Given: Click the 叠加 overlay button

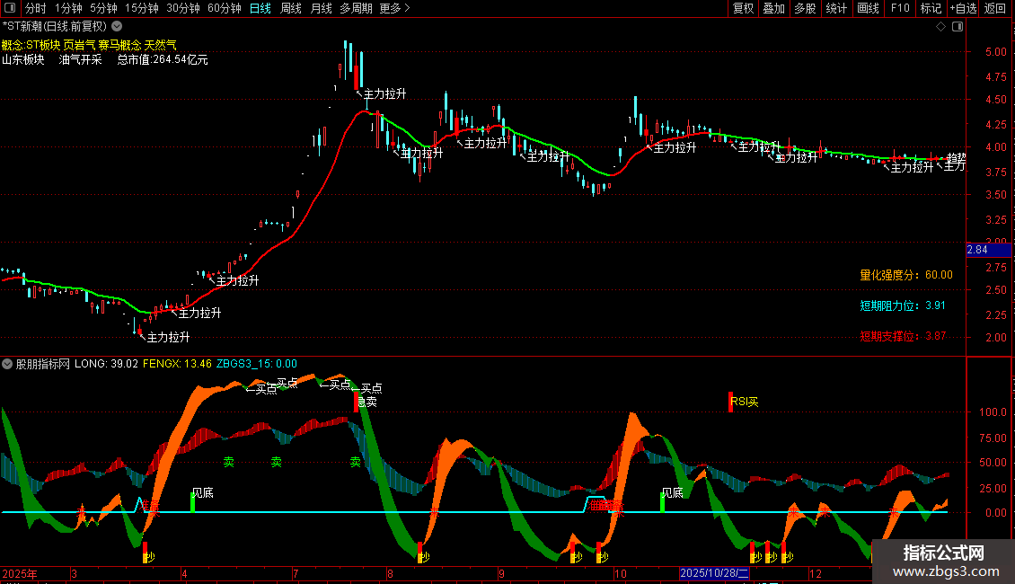Looking at the screenshot, I should 774,8.
